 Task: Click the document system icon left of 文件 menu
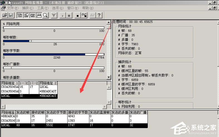coord(3,8)
